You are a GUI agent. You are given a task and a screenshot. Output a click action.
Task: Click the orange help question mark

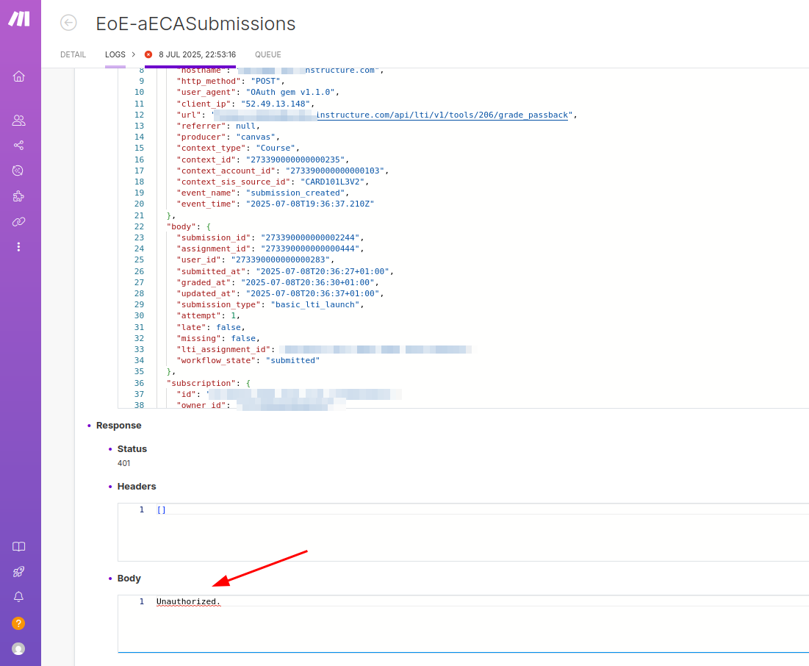(x=19, y=623)
